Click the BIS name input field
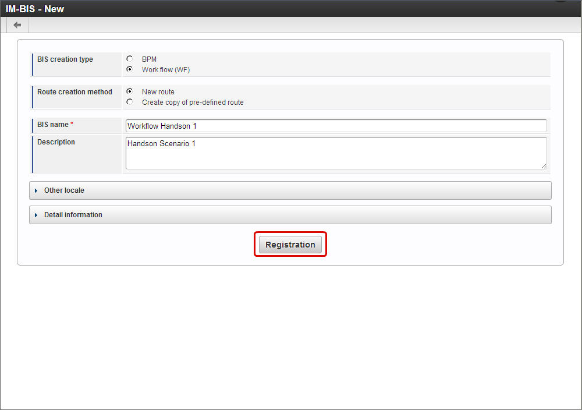Image resolution: width=582 pixels, height=410 pixels. coord(336,126)
